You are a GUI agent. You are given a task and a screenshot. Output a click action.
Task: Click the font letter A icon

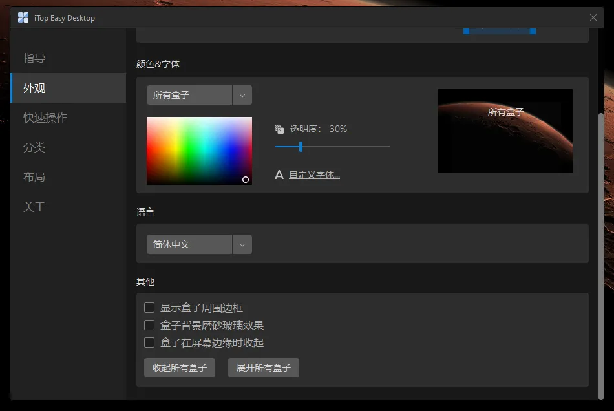click(x=279, y=174)
